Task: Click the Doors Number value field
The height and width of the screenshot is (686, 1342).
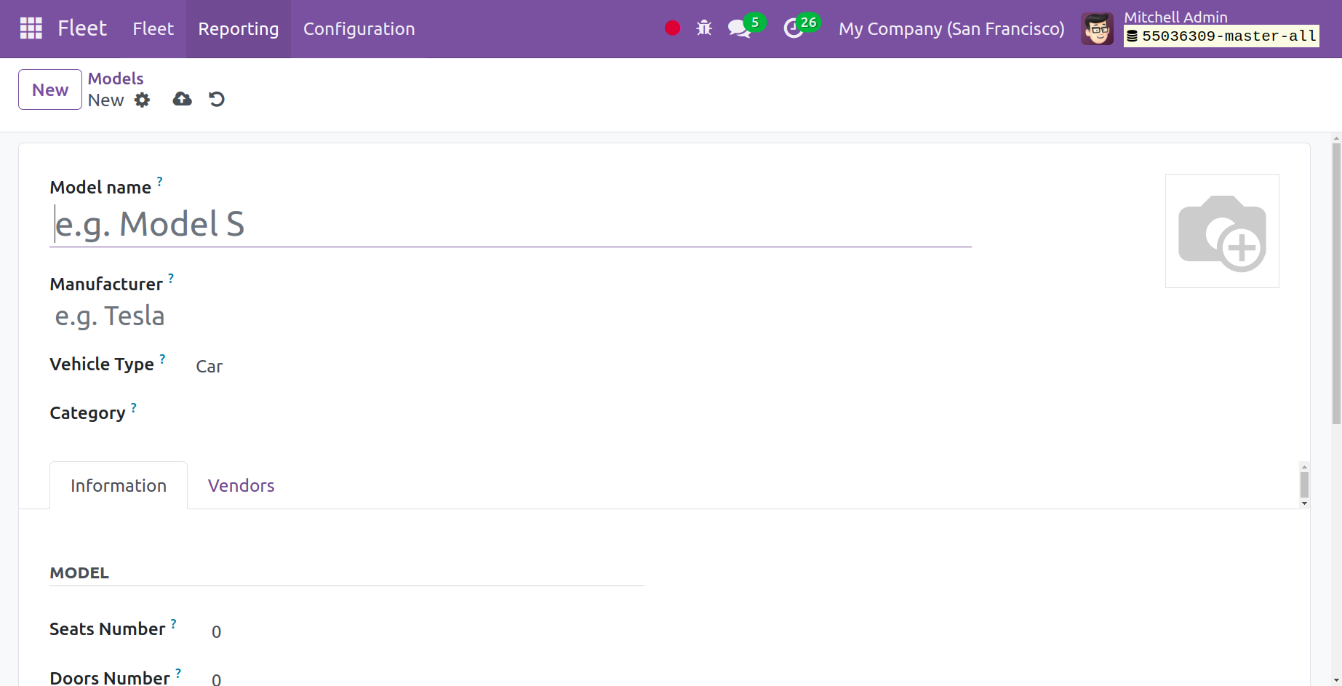Action: (426, 679)
